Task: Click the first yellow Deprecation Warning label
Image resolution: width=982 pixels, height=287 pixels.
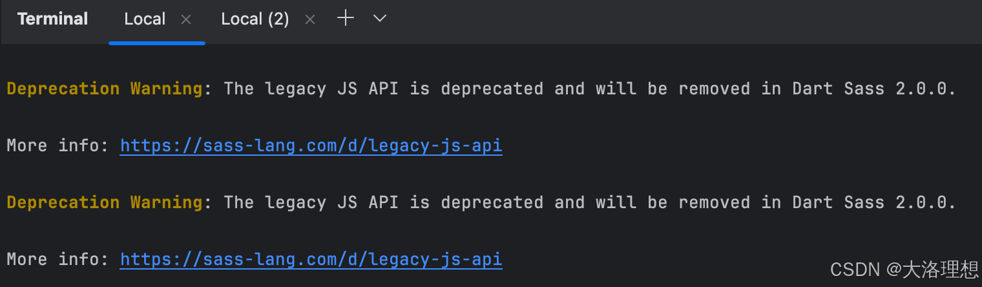Action: [105, 89]
